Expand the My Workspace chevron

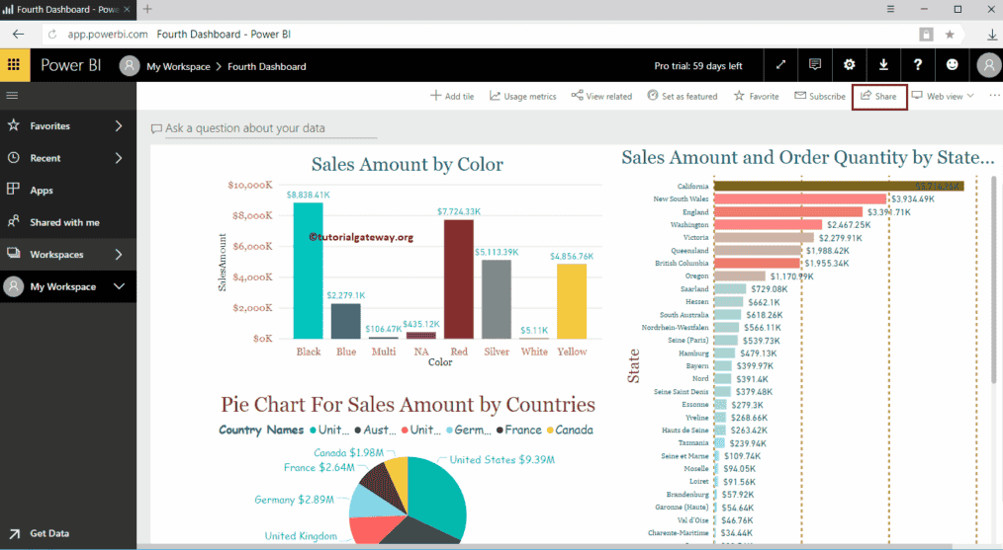click(119, 286)
